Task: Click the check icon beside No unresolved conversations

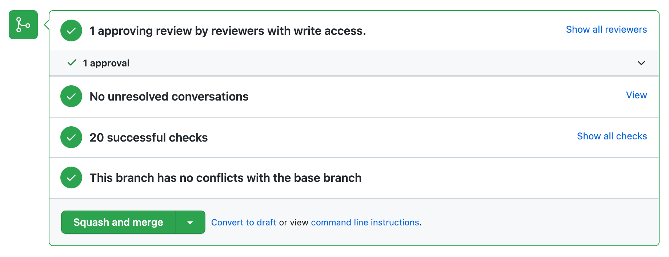Action: (x=71, y=96)
